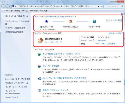Click ホームグループと共有に関するオプションを選択する
This screenshot has width=125, height=103.
coord(64,78)
